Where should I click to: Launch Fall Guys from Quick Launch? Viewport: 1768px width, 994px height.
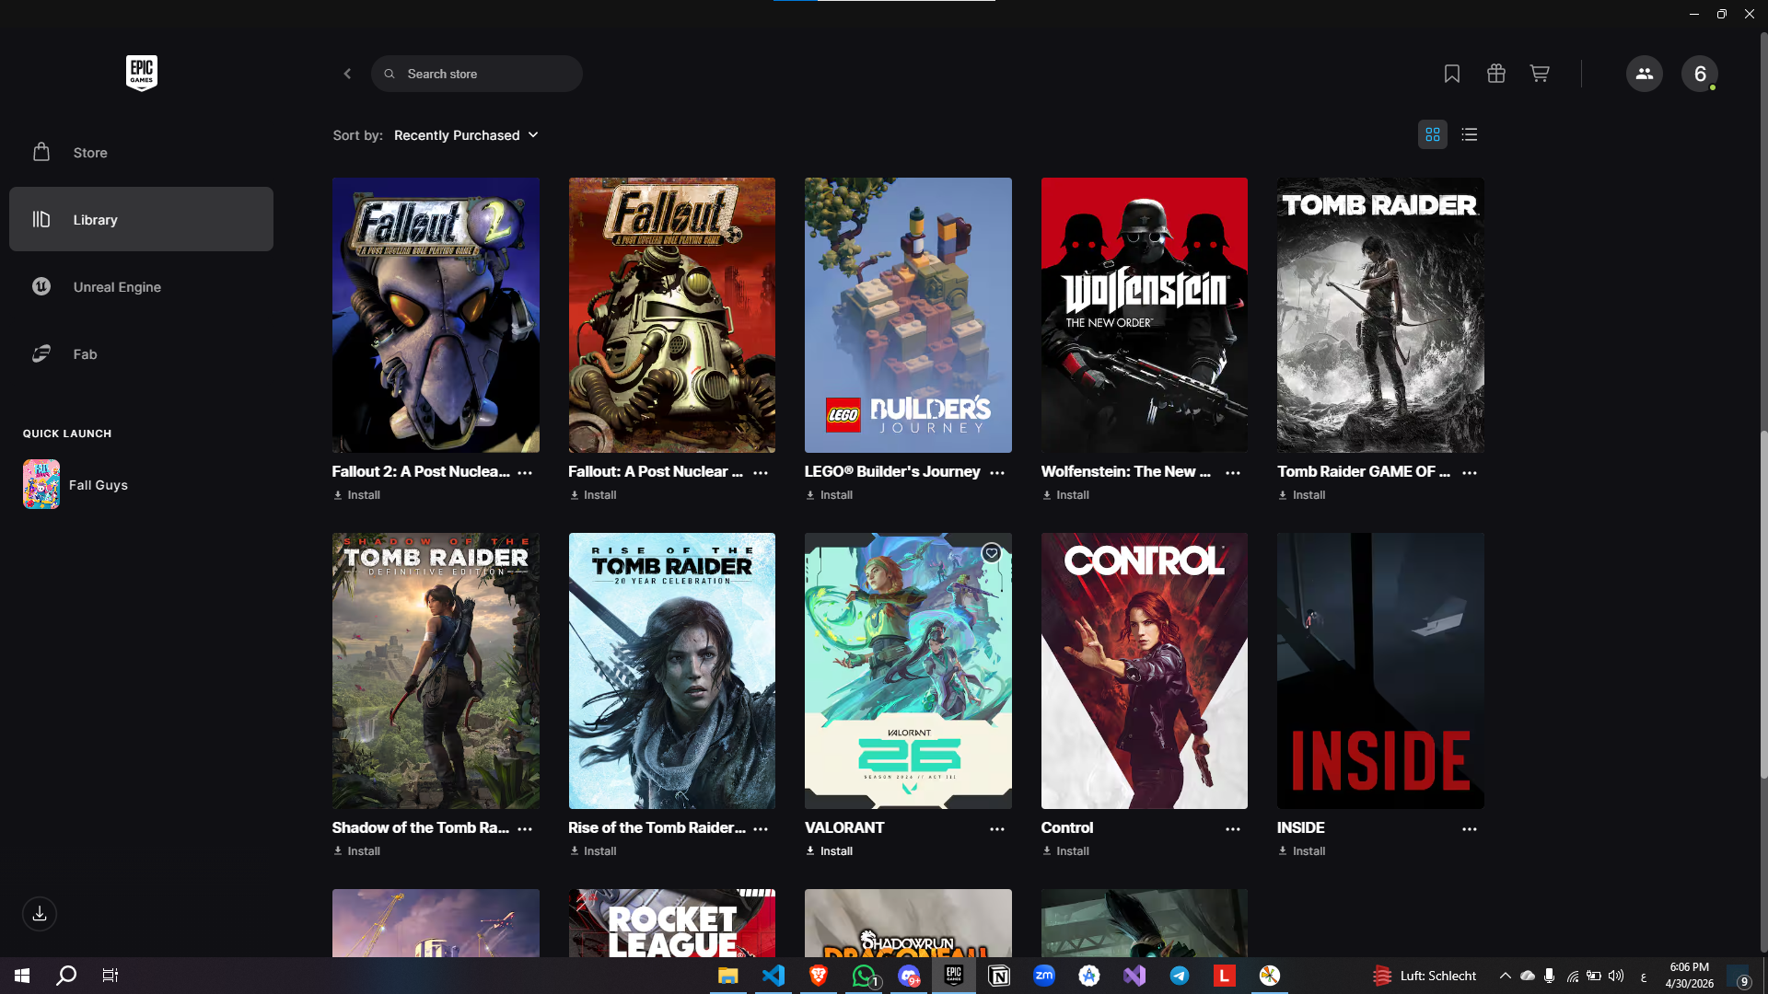[x=76, y=484]
